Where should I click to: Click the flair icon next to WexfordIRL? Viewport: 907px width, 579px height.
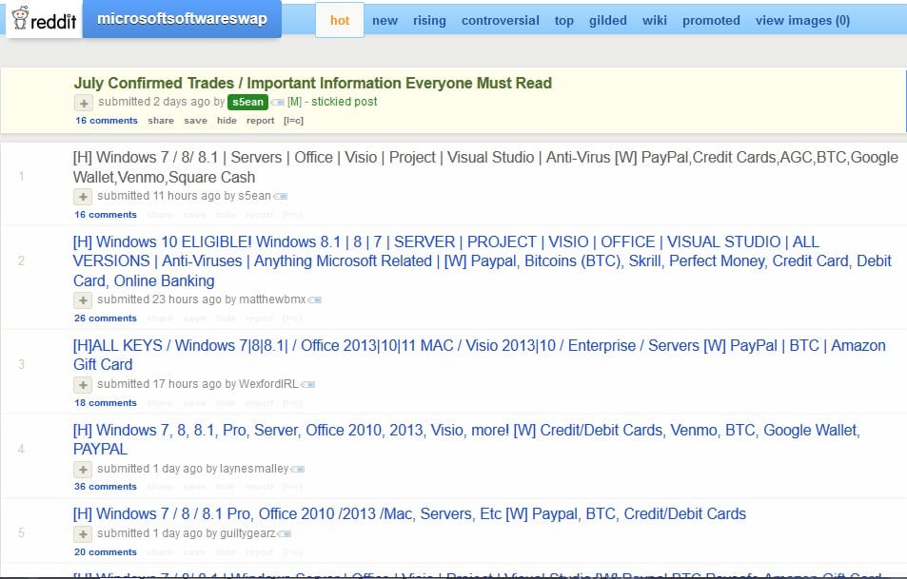[307, 384]
